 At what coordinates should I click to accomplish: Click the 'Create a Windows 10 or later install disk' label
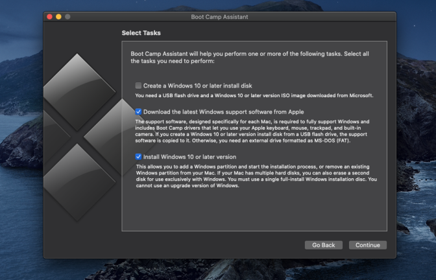tap(198, 86)
